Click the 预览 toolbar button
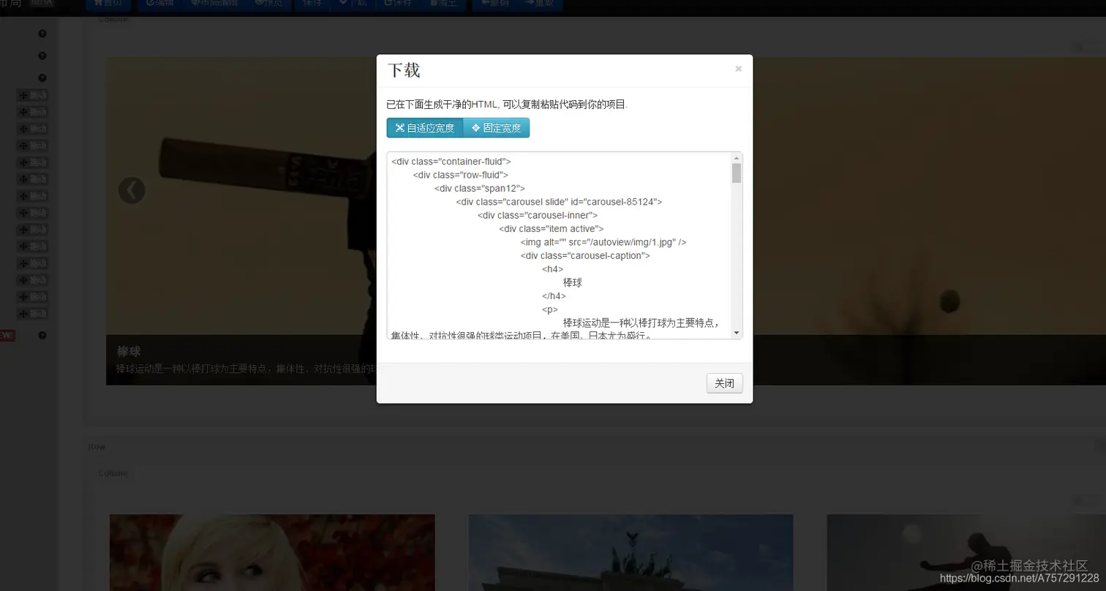 tap(268, 4)
